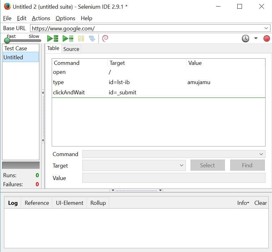Apply rollup rules swirl icon
Screen dimensions: 272x252
[105, 38]
